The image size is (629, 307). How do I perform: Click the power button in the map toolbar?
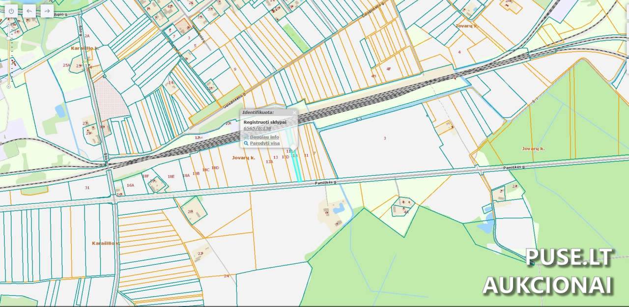pyautogui.click(x=11, y=11)
